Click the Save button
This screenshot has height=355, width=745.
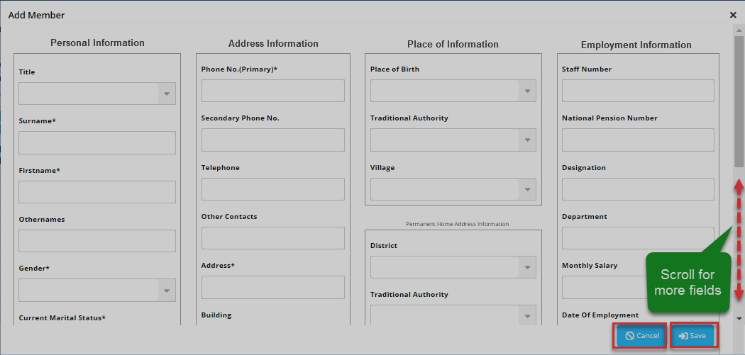[x=692, y=335]
